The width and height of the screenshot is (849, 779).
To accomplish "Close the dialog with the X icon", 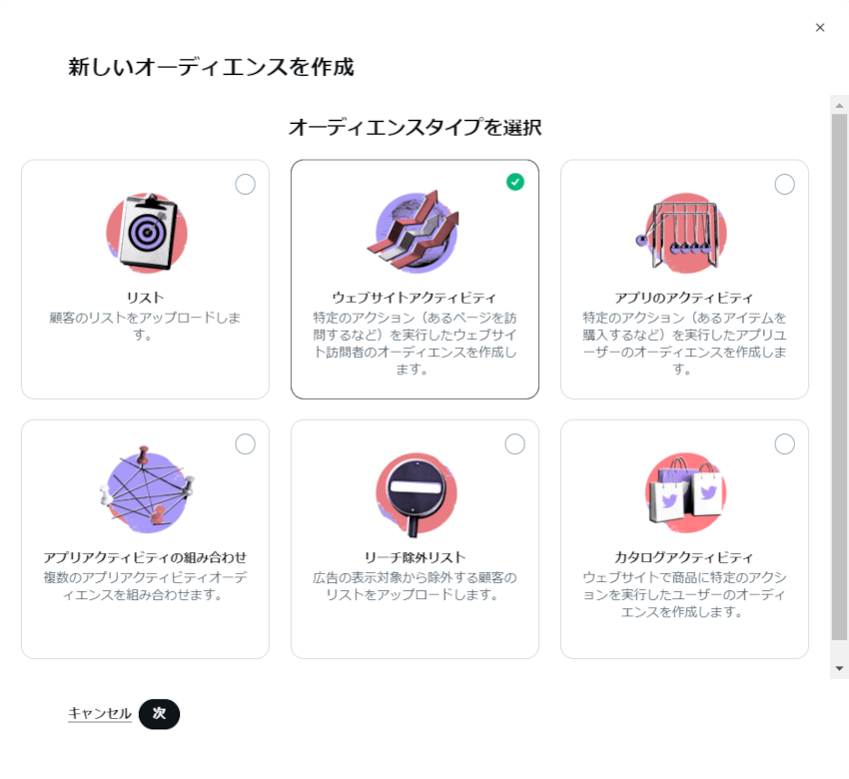I will tap(820, 28).
